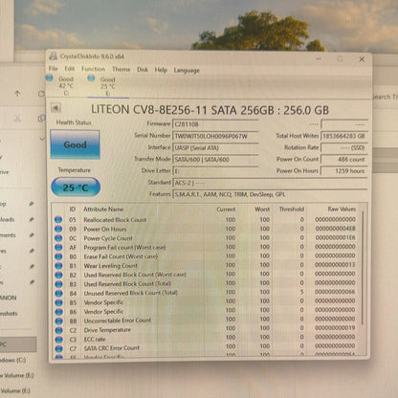Select the C: drive status icon
This screenshot has height=398, width=398.
coord(50,77)
